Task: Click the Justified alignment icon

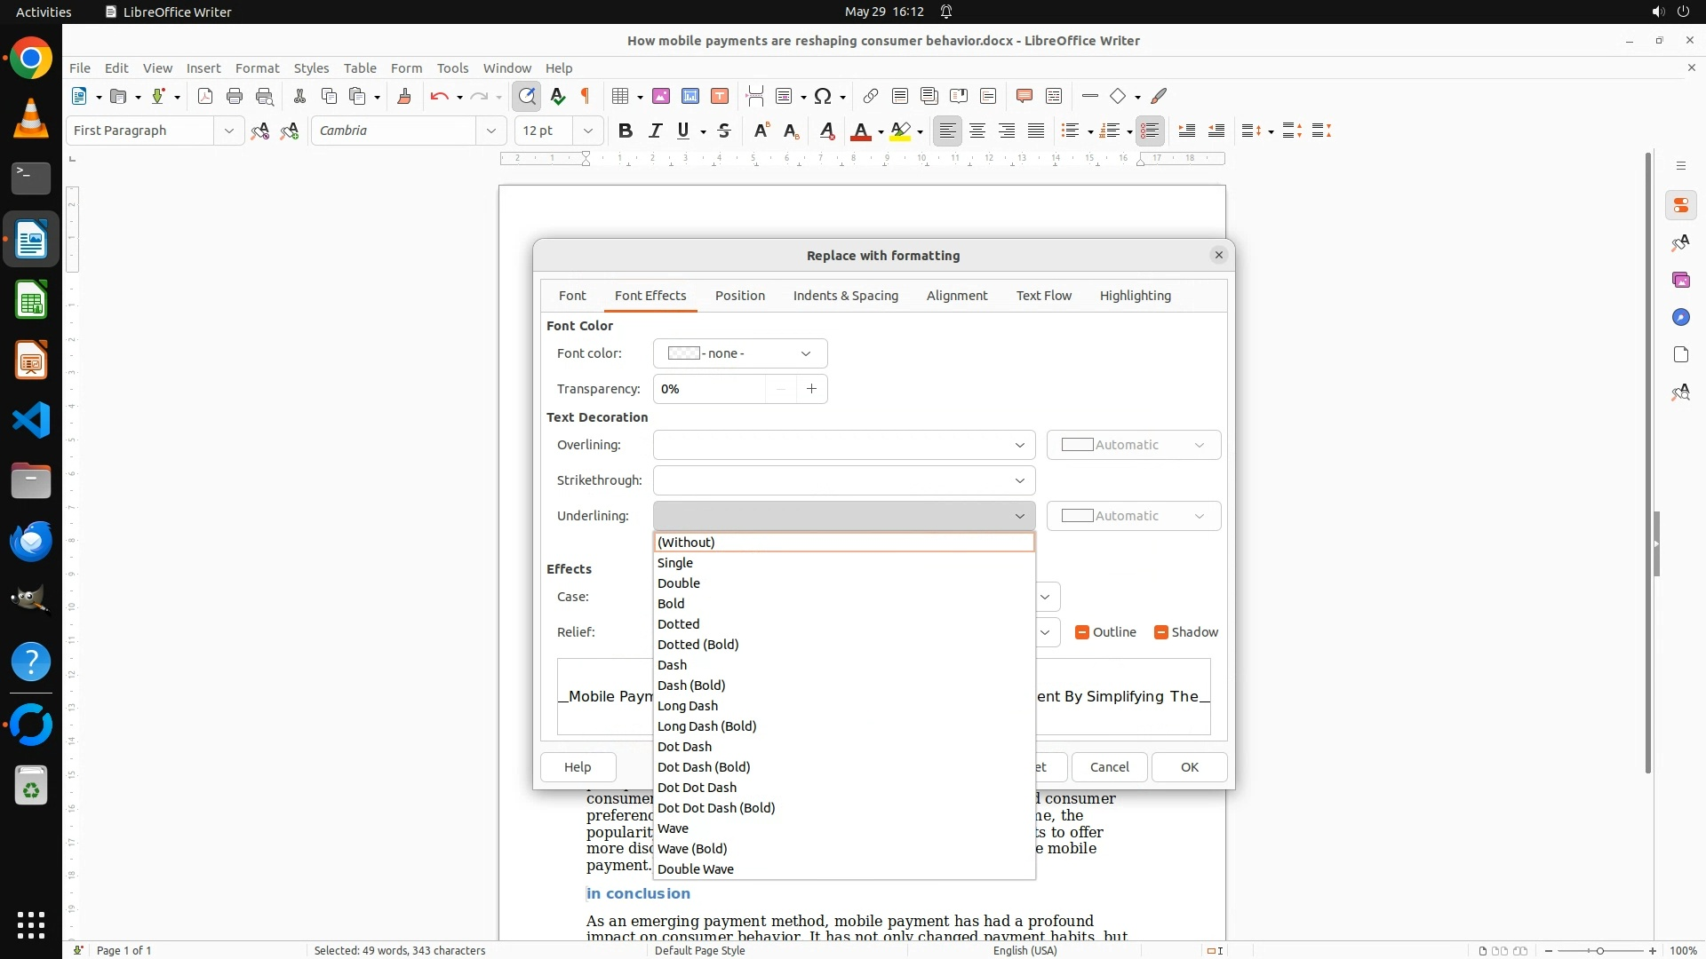Action: 1036,131
